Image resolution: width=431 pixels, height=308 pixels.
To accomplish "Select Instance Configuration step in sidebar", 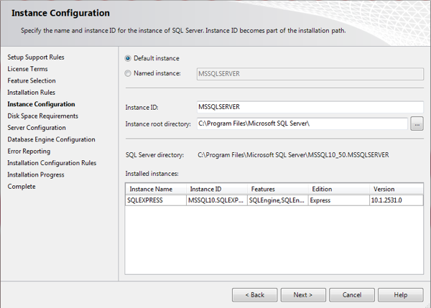I will 41,104.
